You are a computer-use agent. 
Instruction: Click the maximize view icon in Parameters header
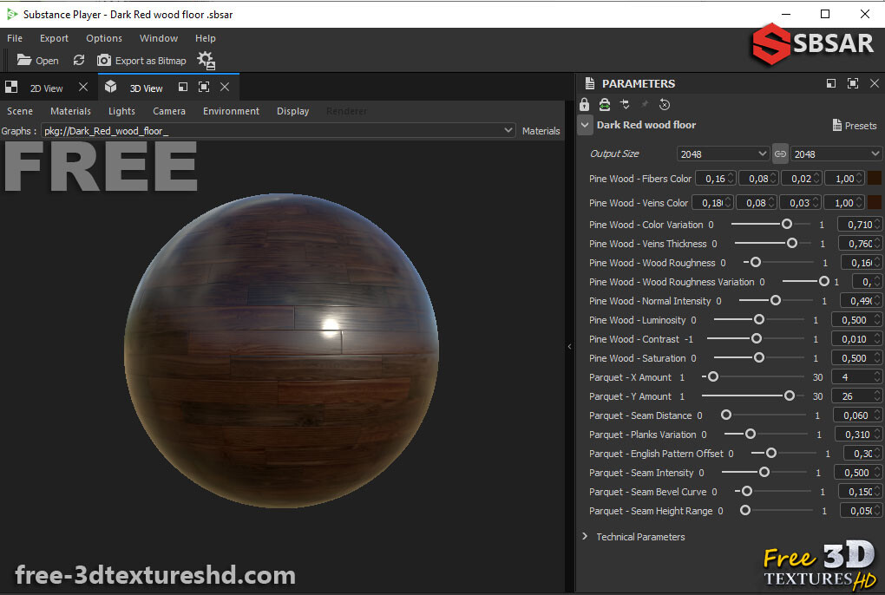pos(853,83)
